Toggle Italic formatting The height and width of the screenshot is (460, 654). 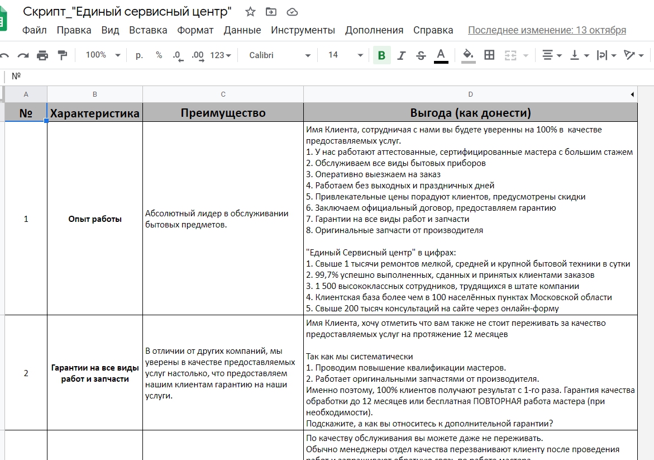(401, 55)
